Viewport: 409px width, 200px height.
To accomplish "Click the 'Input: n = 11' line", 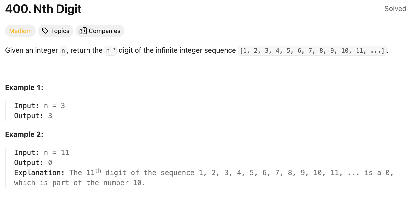I will click(42, 152).
